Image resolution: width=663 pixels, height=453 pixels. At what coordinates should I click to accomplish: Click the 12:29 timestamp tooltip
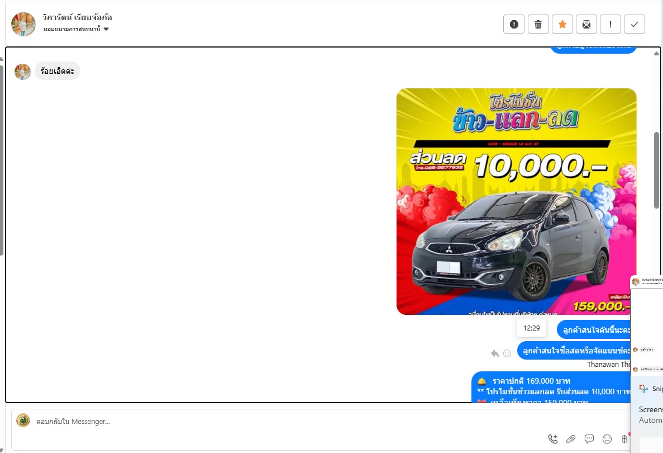pyautogui.click(x=532, y=328)
